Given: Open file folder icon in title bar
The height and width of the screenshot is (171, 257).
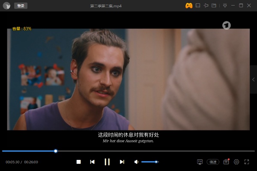Looking at the screenshot, I should (x=214, y=6).
